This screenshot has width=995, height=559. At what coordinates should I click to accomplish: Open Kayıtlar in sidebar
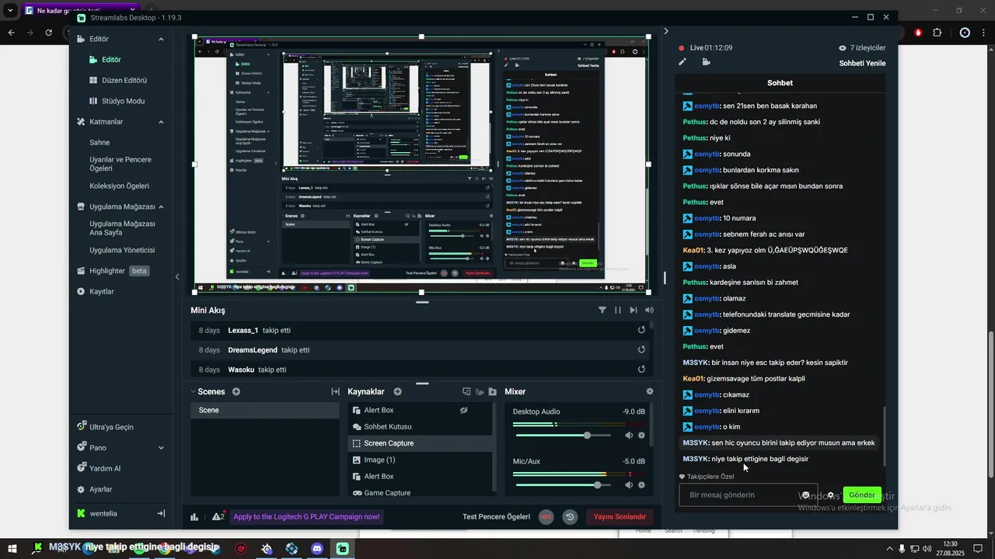click(96, 291)
